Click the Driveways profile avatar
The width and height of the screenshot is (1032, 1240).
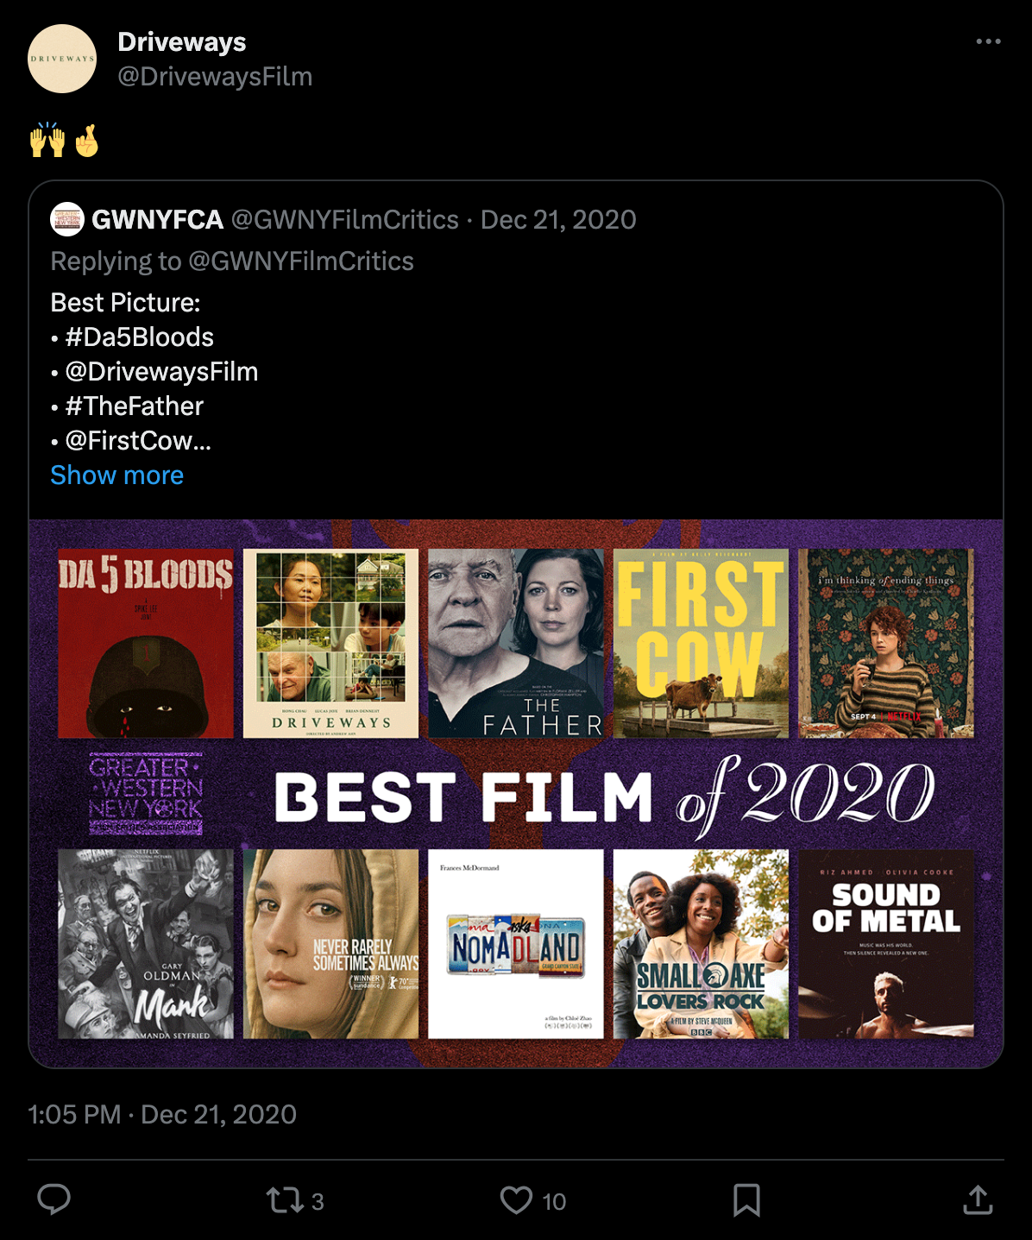click(62, 59)
